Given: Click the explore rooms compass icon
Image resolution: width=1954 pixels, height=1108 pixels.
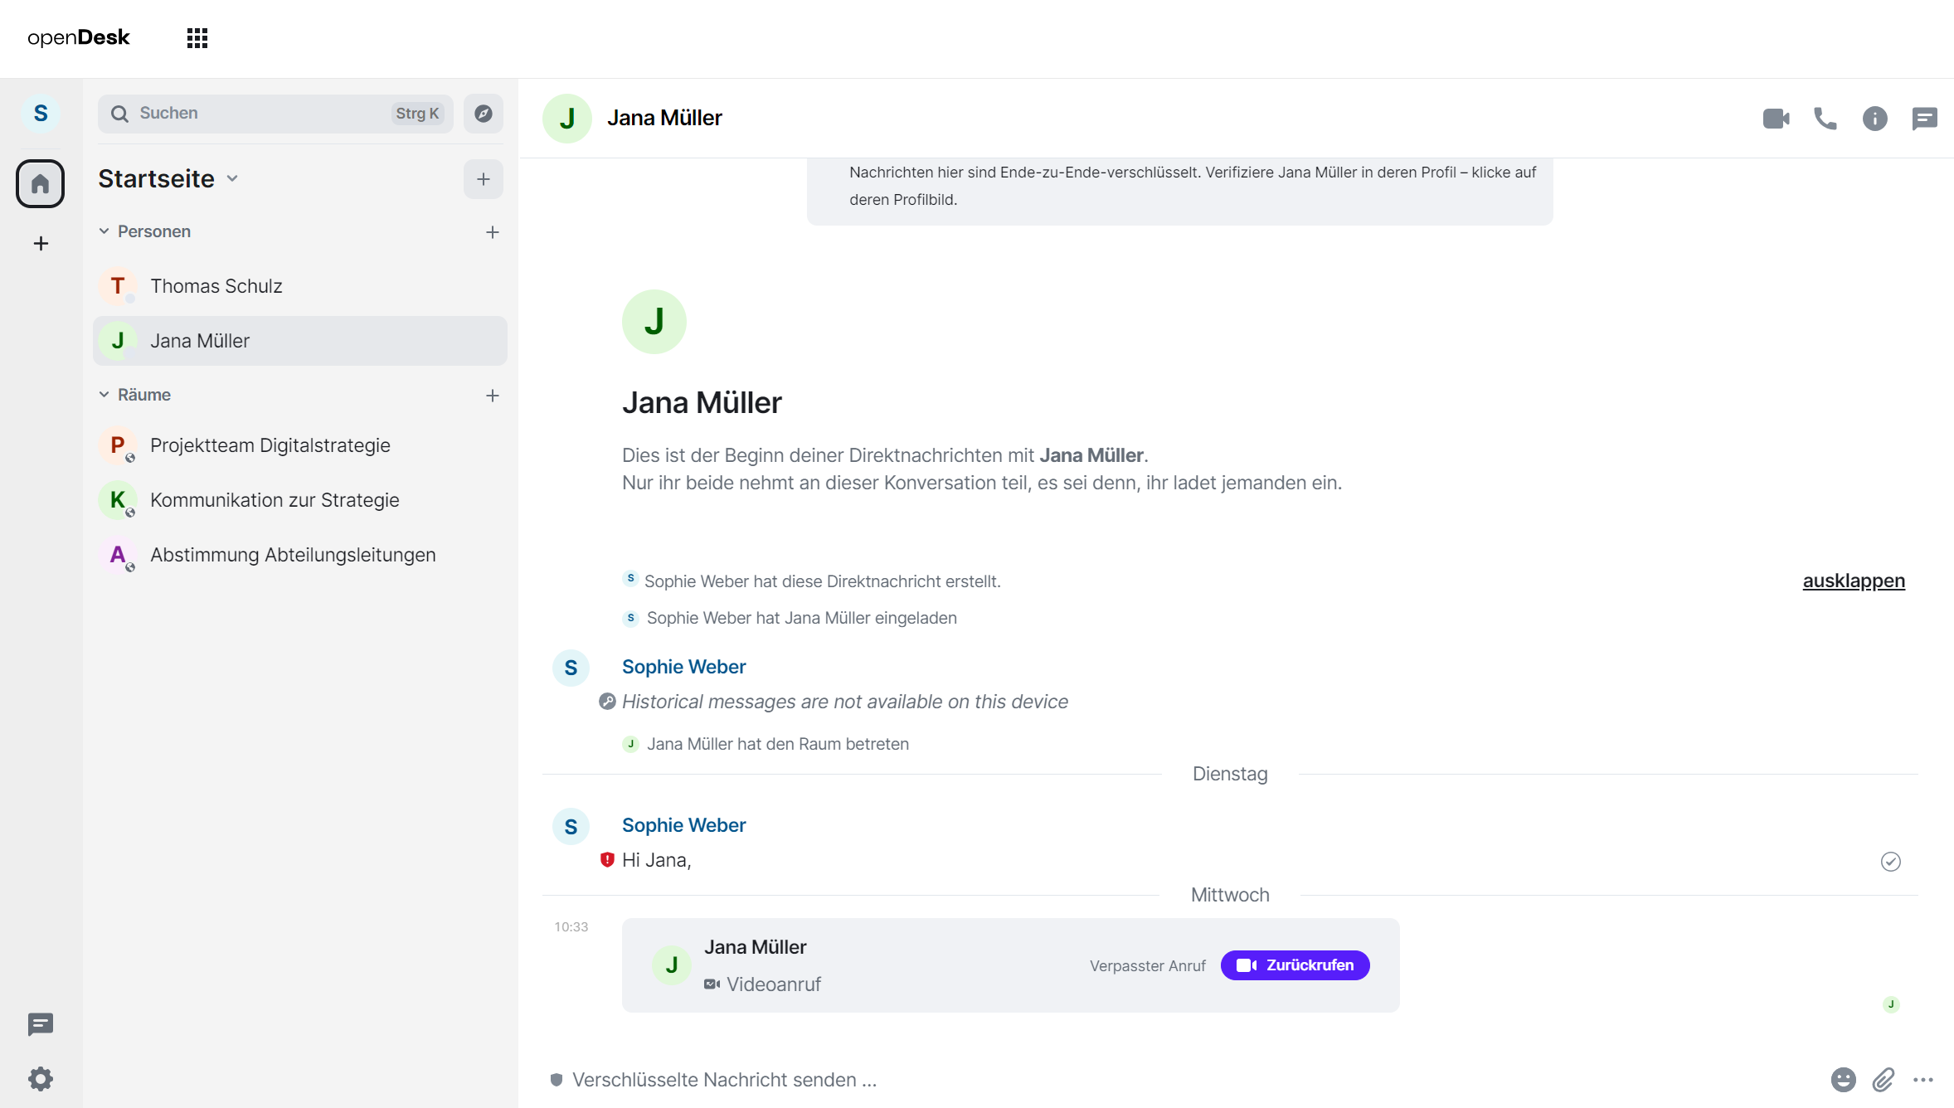Looking at the screenshot, I should point(484,114).
